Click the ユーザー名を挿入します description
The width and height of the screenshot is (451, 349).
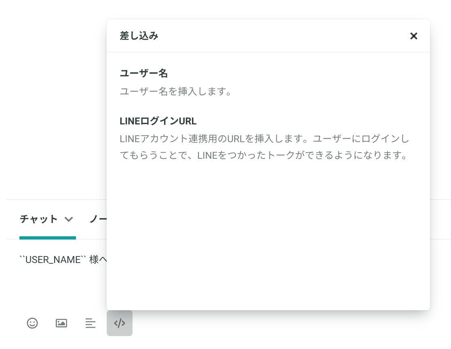pos(176,91)
